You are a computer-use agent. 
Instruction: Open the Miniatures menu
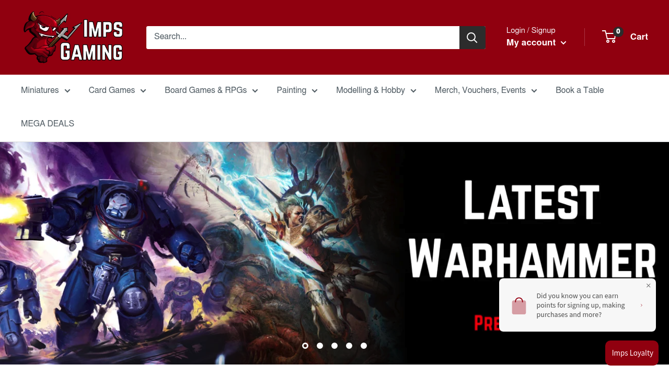pos(45,90)
